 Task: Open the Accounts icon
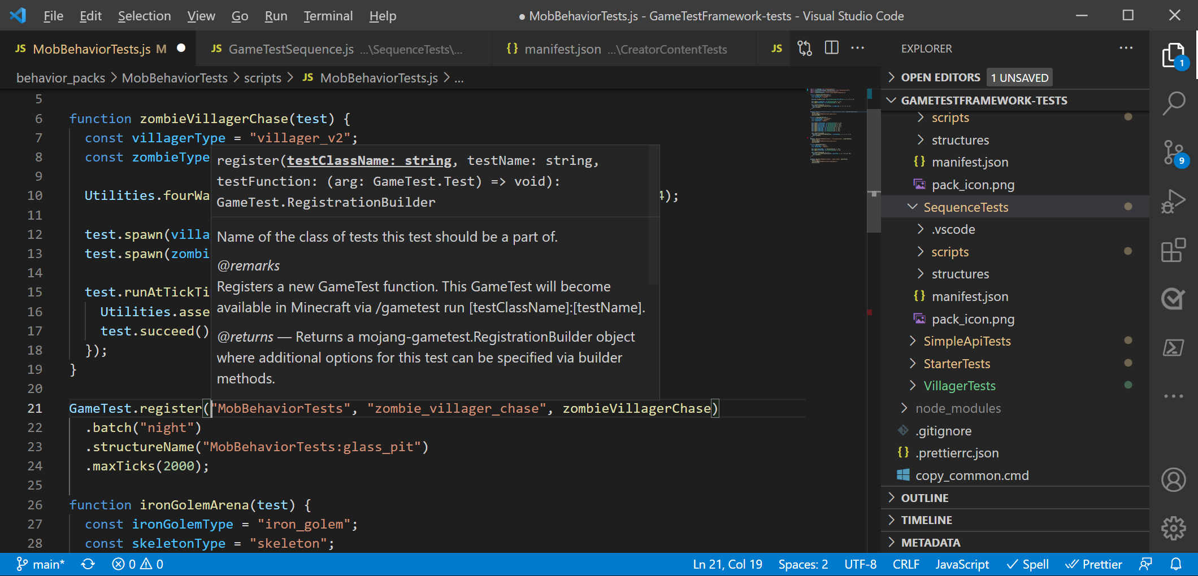pyautogui.click(x=1174, y=479)
